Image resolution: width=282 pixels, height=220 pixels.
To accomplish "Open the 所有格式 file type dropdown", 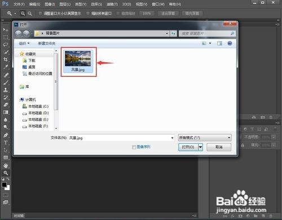I will 205,137.
